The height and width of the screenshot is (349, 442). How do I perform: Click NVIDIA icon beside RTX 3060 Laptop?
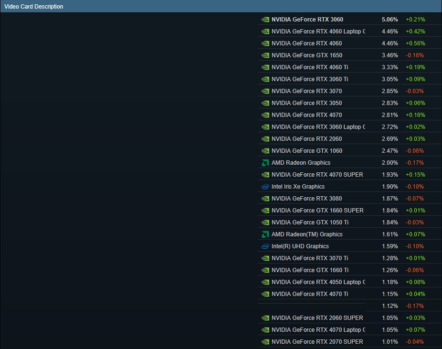point(265,127)
